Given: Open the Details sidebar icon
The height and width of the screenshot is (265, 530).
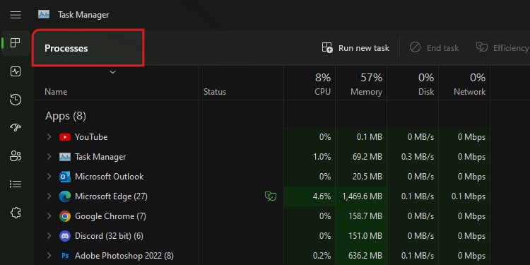Looking at the screenshot, I should [x=16, y=184].
